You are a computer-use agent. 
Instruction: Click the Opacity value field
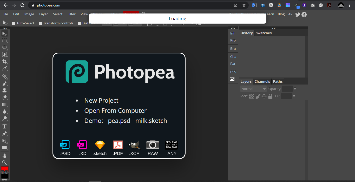(287, 89)
